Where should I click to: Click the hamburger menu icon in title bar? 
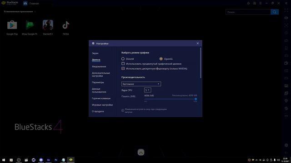click(261, 3)
